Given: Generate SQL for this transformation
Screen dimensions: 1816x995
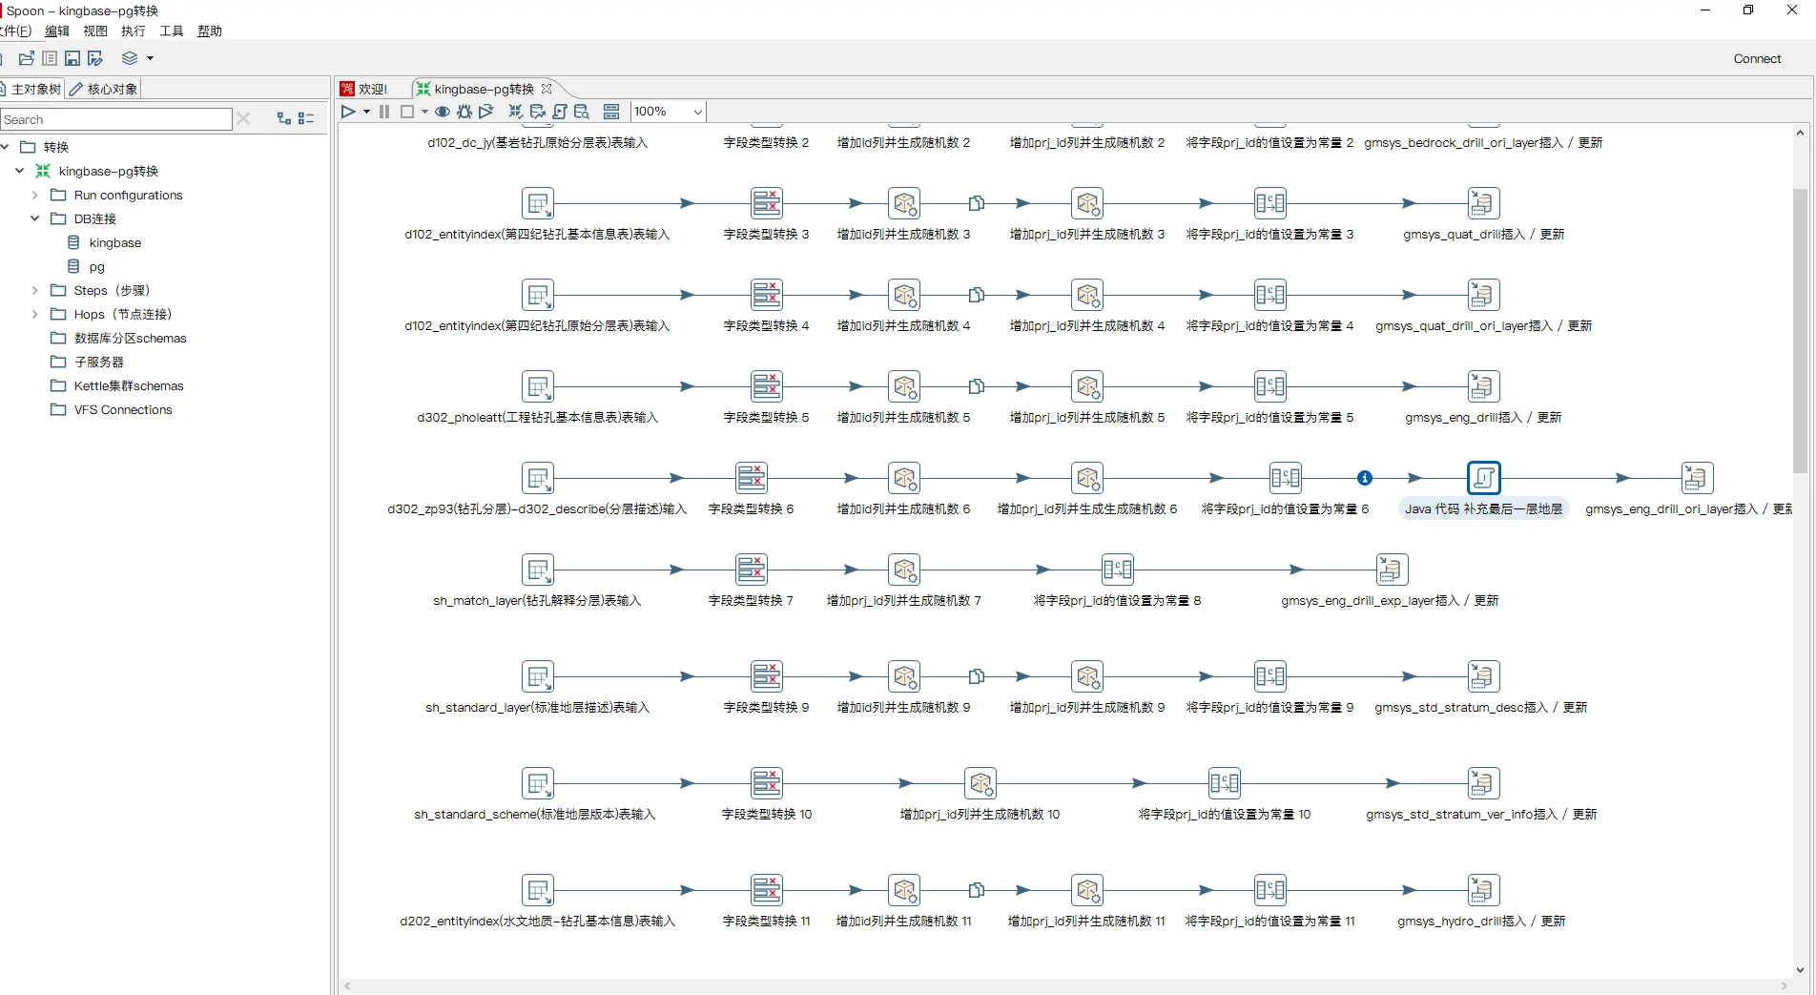Looking at the screenshot, I should tap(560, 112).
